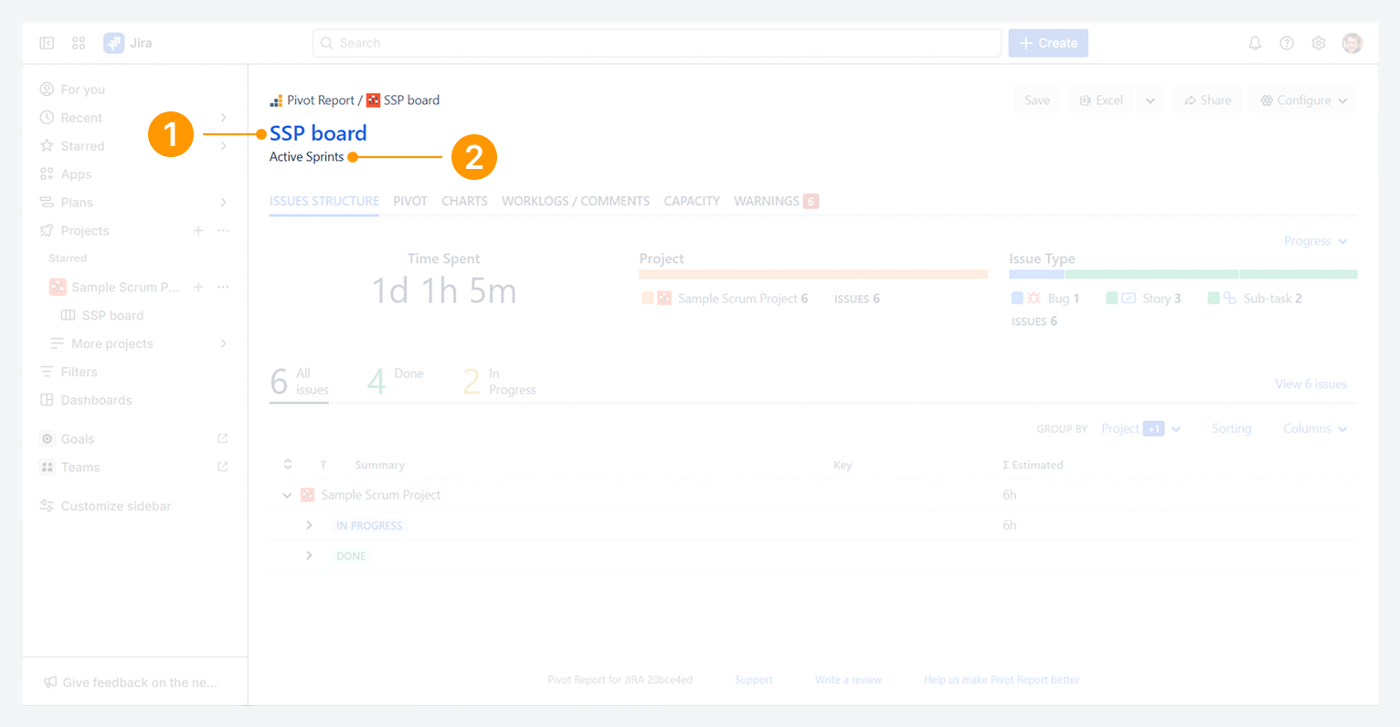Open the more actions ellipsis next to Projects
1400x727 pixels.
[x=223, y=231]
